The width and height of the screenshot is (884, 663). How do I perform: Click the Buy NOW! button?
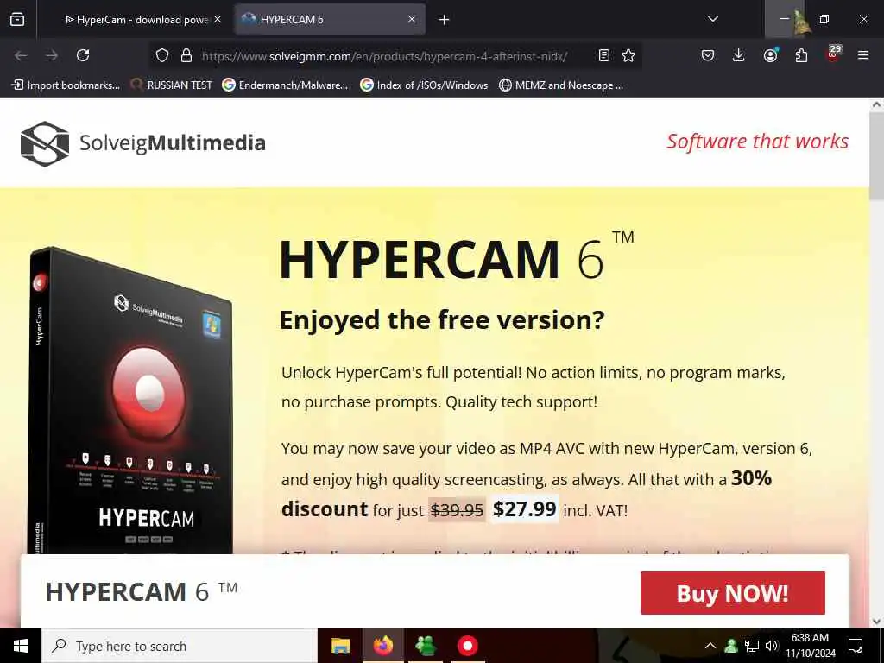[732, 593]
